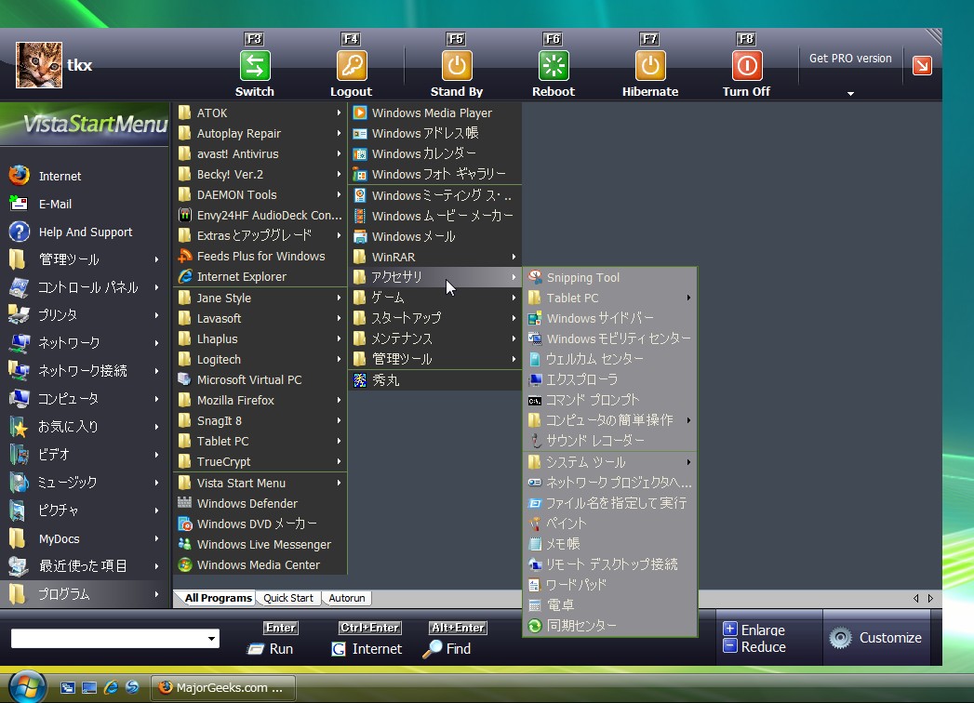Click the Internet Explorer quick launch icon
This screenshot has height=703, width=974.
coord(112,687)
